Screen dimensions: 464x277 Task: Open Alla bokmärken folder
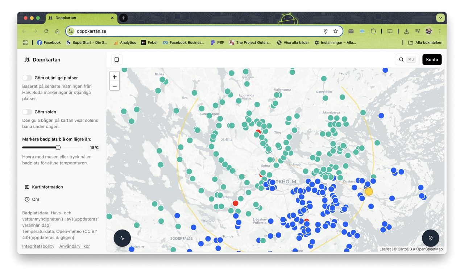point(425,42)
